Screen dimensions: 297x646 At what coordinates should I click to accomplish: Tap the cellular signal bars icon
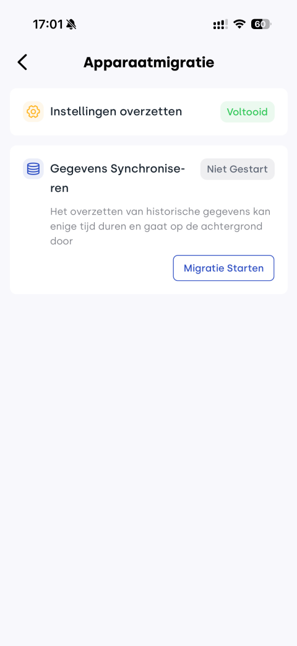pyautogui.click(x=220, y=24)
